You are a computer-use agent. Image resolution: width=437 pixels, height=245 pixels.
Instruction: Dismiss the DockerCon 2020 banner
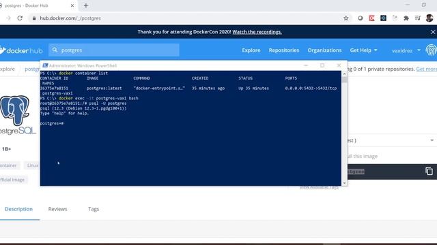[433, 32]
